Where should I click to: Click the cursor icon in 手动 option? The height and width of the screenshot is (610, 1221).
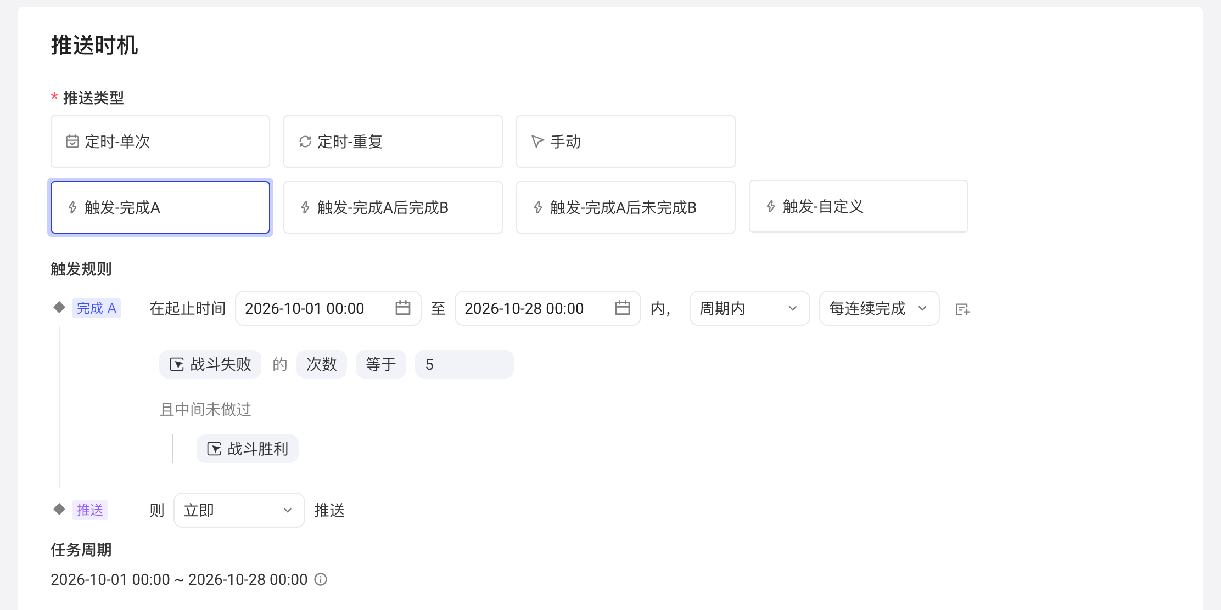point(537,142)
